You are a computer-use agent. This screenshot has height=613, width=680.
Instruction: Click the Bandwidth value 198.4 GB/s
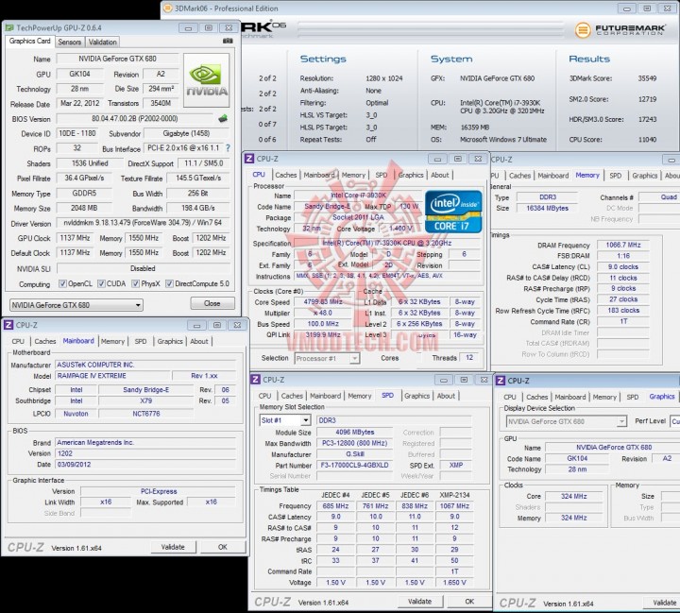198,208
